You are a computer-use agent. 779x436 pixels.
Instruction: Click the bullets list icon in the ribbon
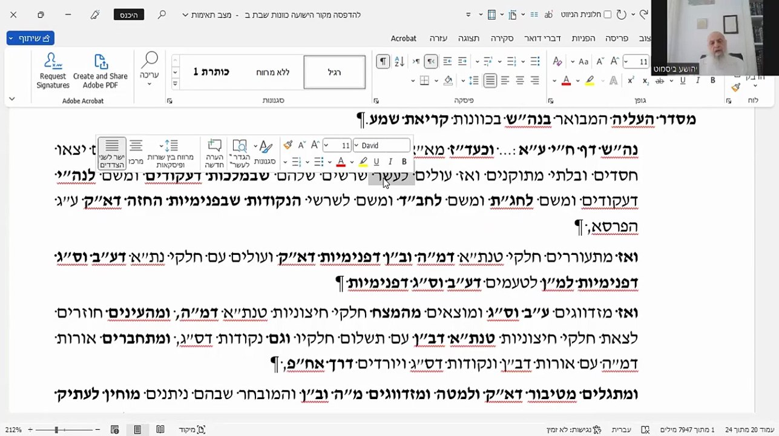535,62
